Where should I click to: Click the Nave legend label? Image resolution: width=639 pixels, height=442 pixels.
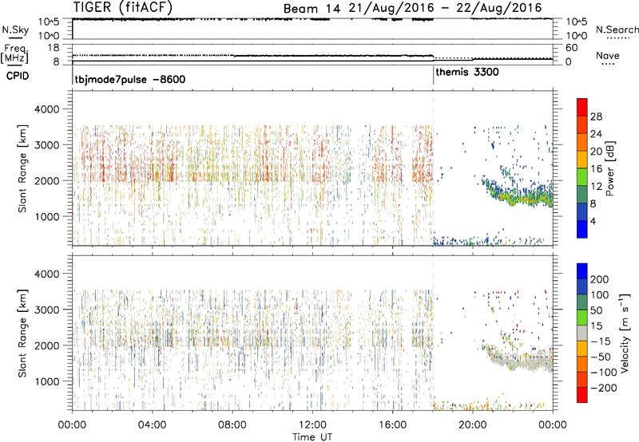point(607,55)
